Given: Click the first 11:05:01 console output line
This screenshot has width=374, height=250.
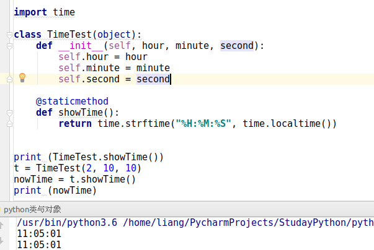Looking at the screenshot, I should (39, 233).
